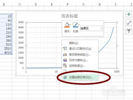Click the 轮廓 outline label

point(76,31)
